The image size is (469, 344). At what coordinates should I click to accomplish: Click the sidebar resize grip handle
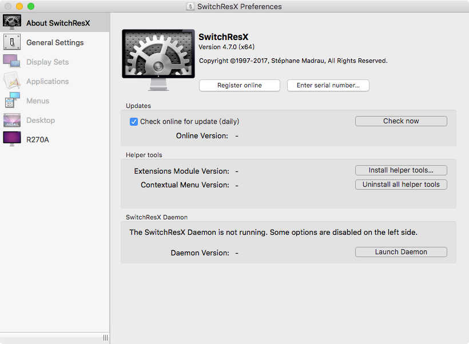coord(106,338)
